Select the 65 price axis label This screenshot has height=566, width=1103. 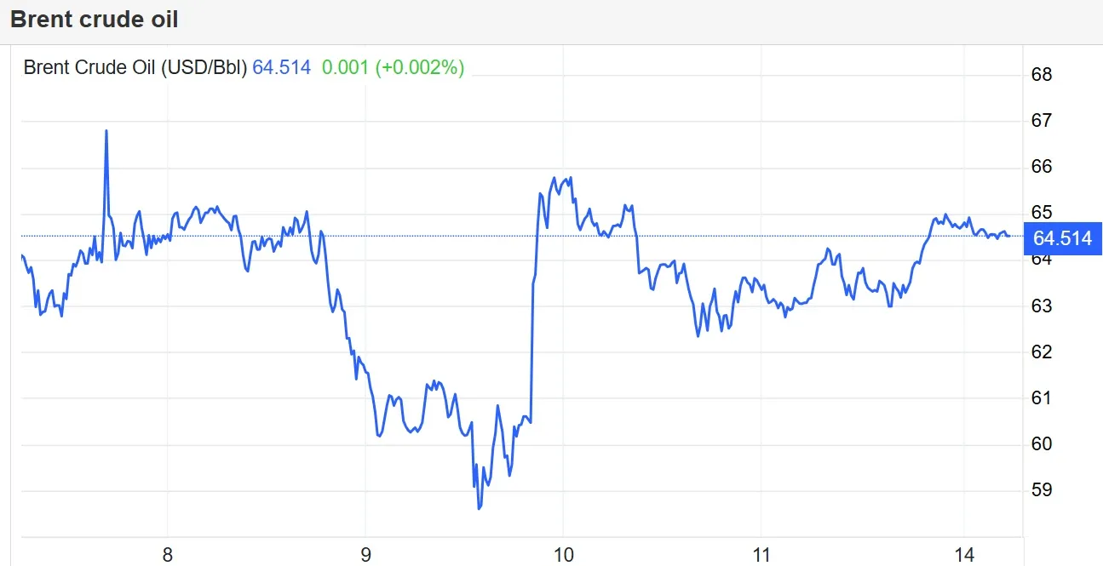coord(1041,213)
